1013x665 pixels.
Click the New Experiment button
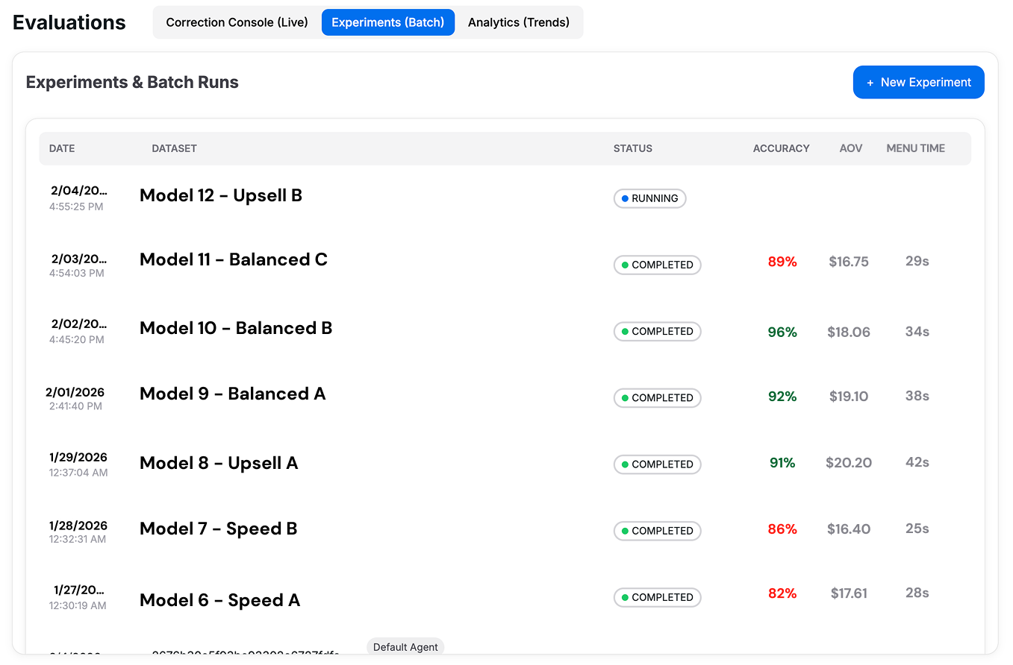[918, 82]
